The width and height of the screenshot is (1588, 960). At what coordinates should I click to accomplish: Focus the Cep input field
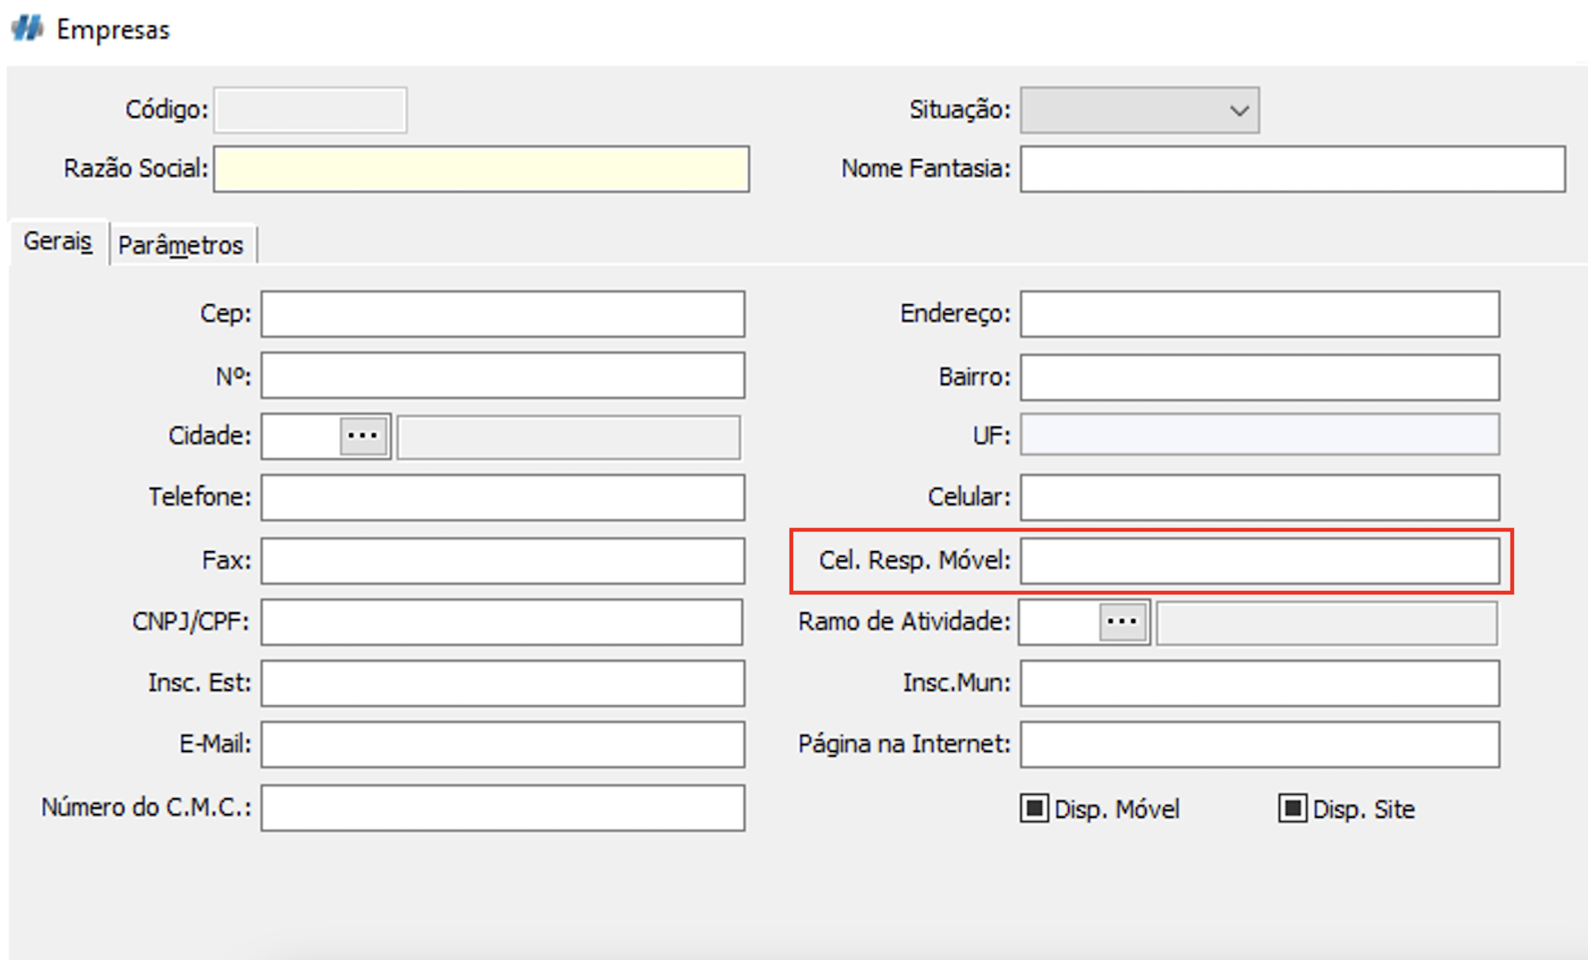pos(502,314)
